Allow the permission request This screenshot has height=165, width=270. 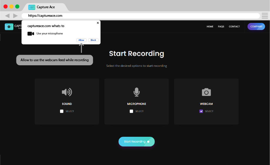coord(81,40)
